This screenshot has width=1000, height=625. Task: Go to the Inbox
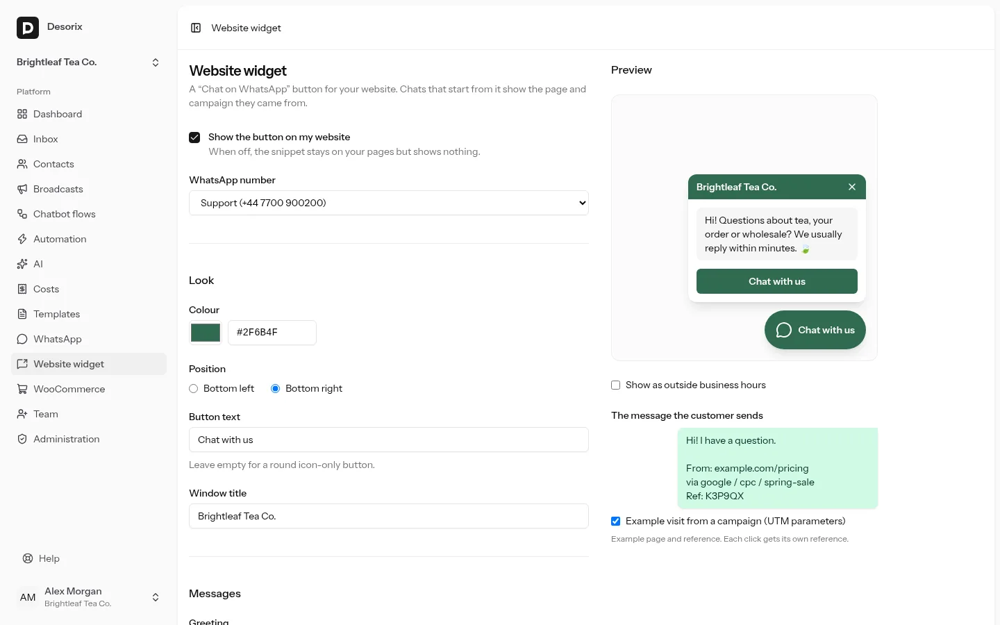pos(89,139)
